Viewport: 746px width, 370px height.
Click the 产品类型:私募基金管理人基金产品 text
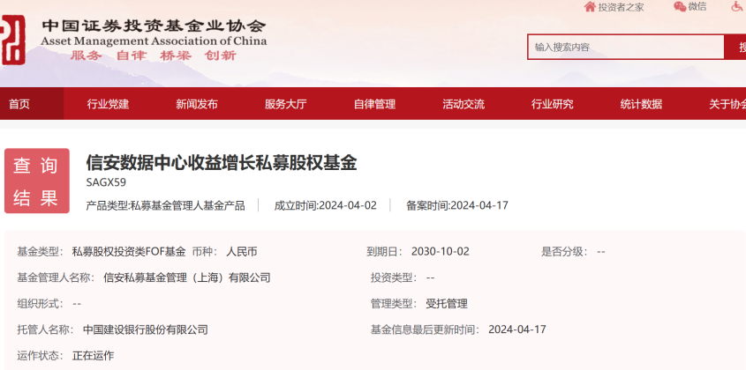[166, 205]
